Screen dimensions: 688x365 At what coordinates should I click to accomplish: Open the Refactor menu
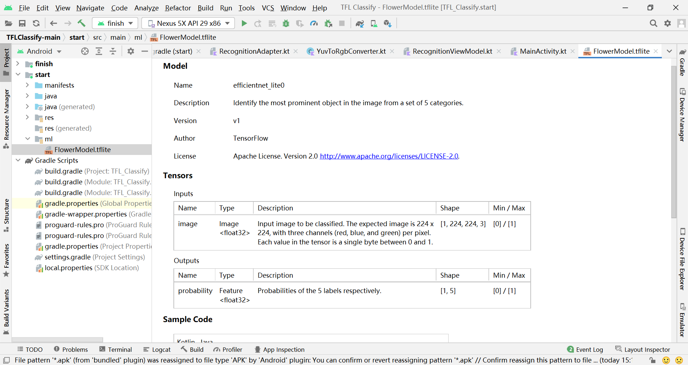[178, 8]
